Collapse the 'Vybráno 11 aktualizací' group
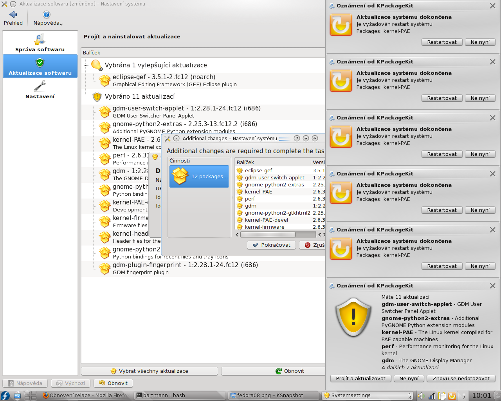The width and height of the screenshot is (501, 401). pos(87,97)
